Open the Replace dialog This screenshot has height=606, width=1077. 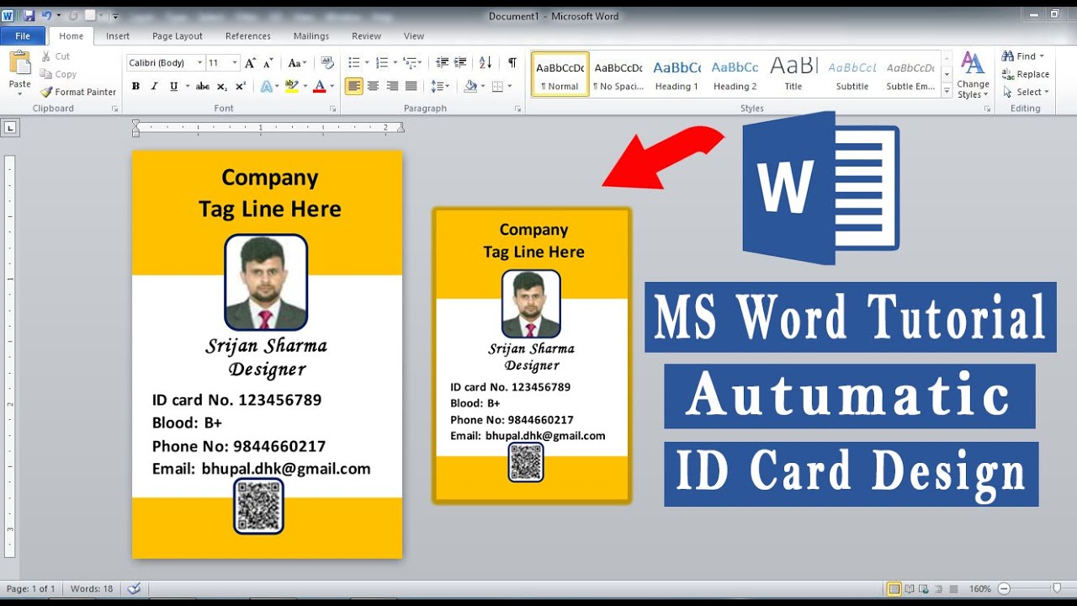tap(1026, 74)
